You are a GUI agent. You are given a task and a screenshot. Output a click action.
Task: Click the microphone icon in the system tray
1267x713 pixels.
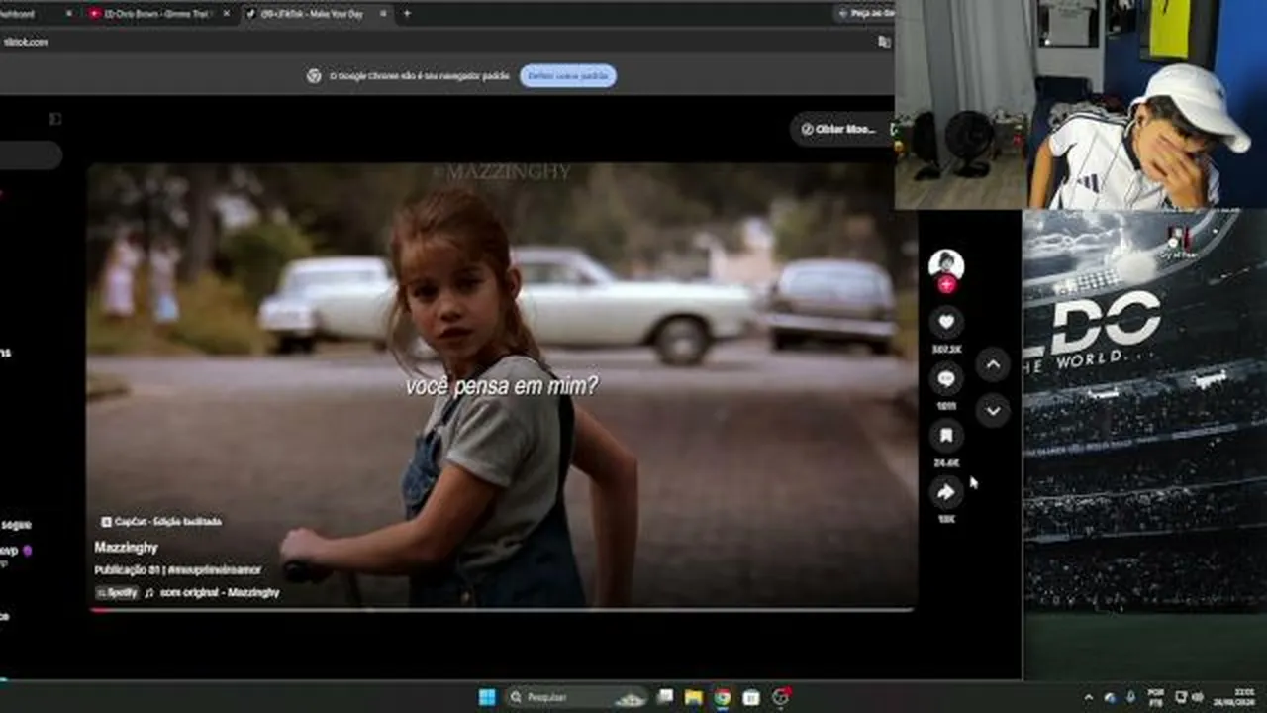1130,697
